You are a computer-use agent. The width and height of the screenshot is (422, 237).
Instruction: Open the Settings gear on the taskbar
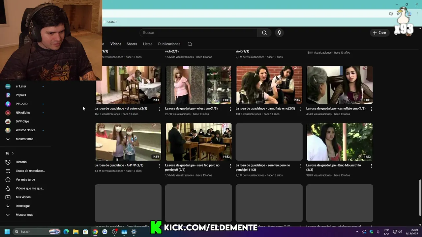point(134,232)
